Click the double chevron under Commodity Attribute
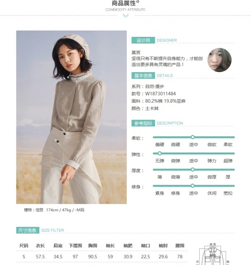The height and width of the screenshot is (265, 251). click(125, 16)
